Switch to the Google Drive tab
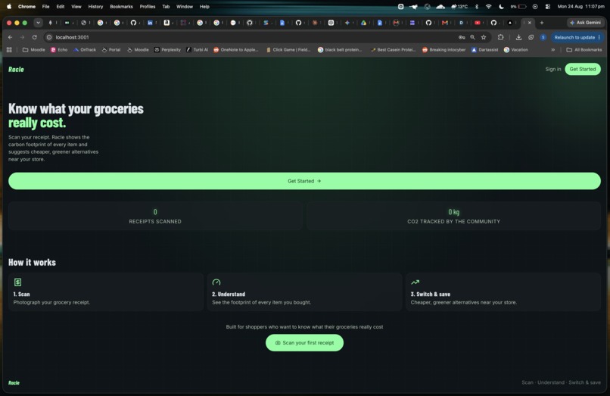Screen dimensions: 610x396 (363, 23)
